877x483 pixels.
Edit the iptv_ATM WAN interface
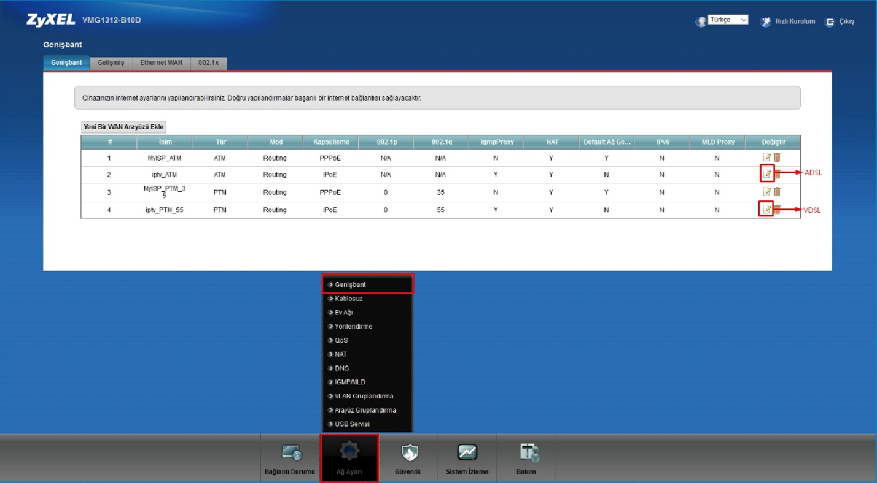(x=766, y=174)
